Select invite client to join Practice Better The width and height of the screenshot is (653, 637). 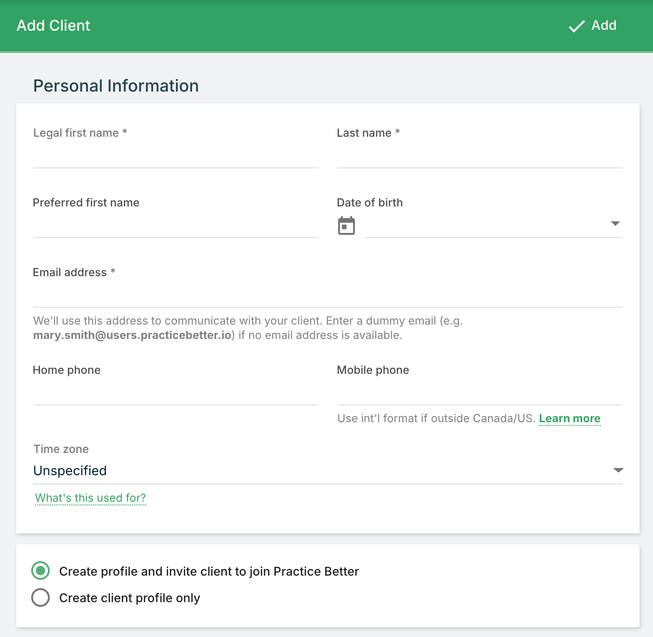tap(40, 571)
